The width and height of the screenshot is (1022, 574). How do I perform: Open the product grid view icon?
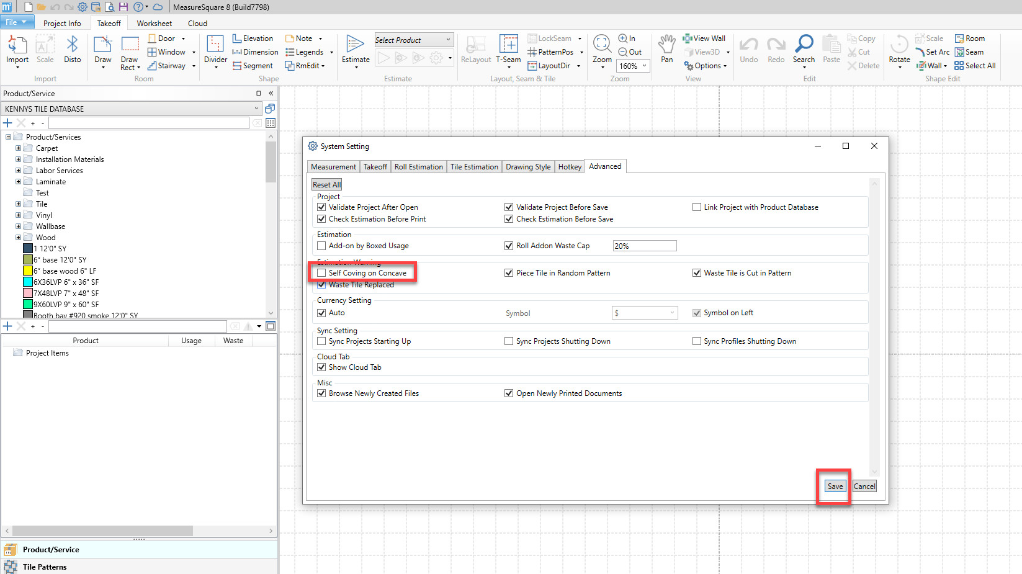tap(271, 123)
